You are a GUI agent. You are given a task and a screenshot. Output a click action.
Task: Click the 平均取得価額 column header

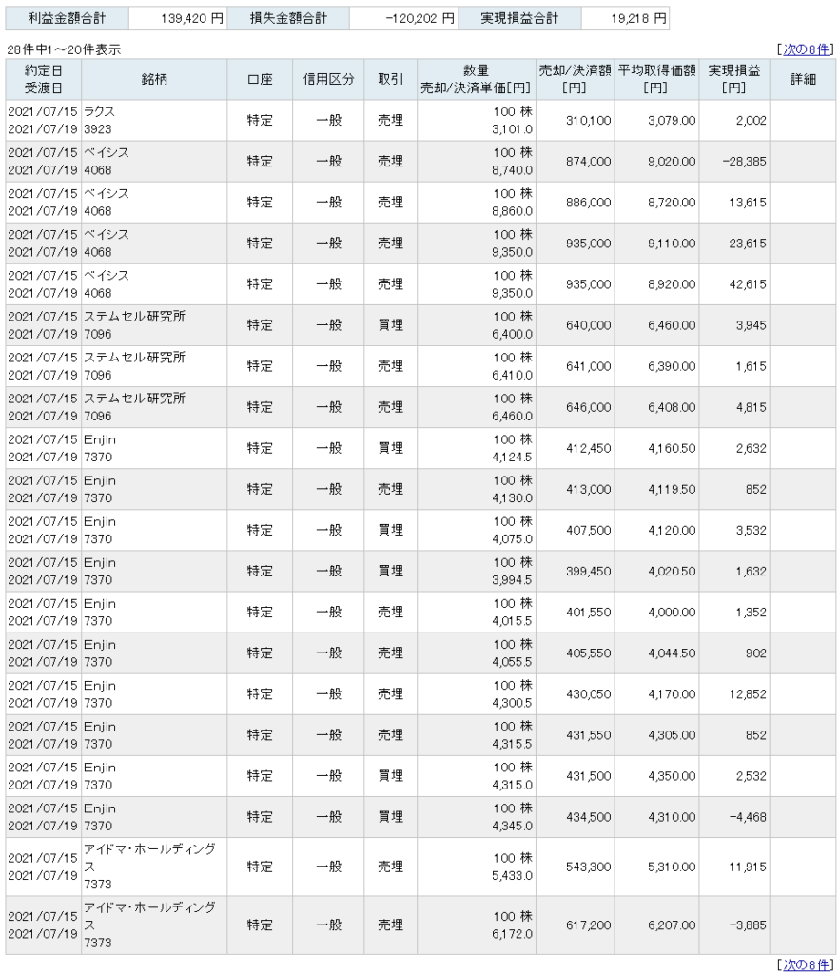pos(656,80)
